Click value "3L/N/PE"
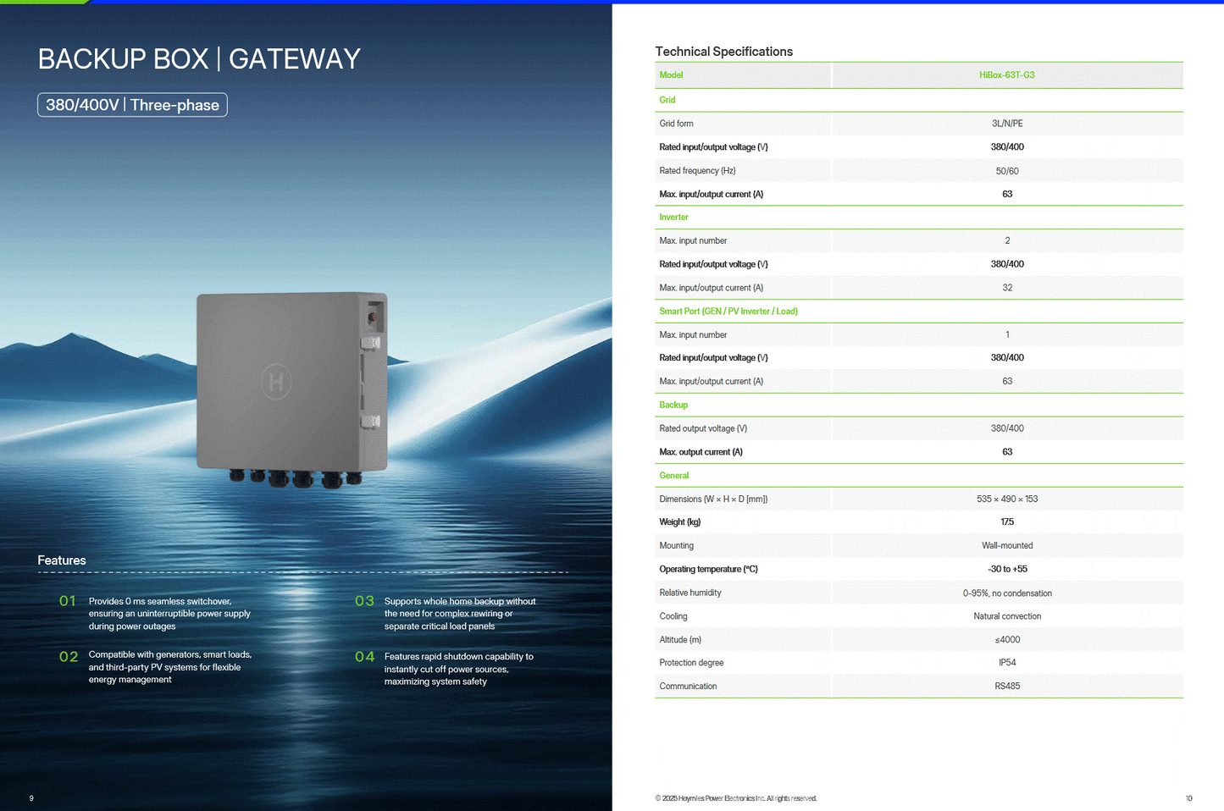 1007,124
